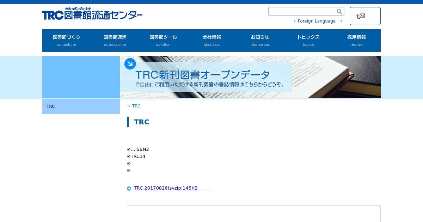Click the ※TRC14 note line
The width and height of the screenshot is (423, 222).
[x=136, y=156]
